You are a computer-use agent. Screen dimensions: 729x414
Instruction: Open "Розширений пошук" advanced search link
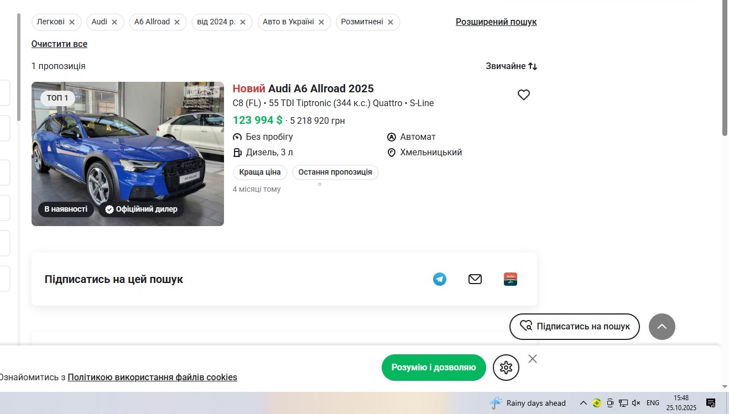[x=496, y=22]
